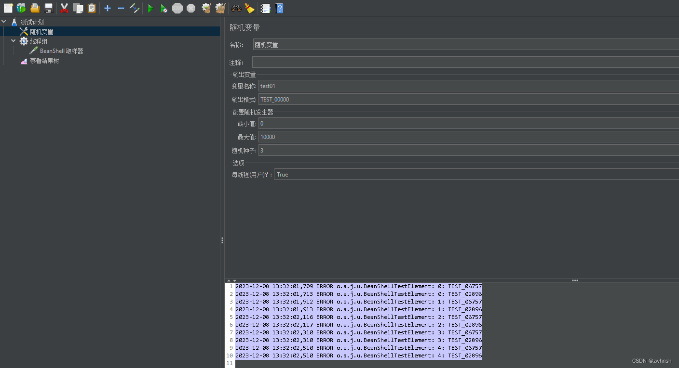This screenshot has width=679, height=368.
Task: Select the 随机变量 tree item
Action: (41, 32)
